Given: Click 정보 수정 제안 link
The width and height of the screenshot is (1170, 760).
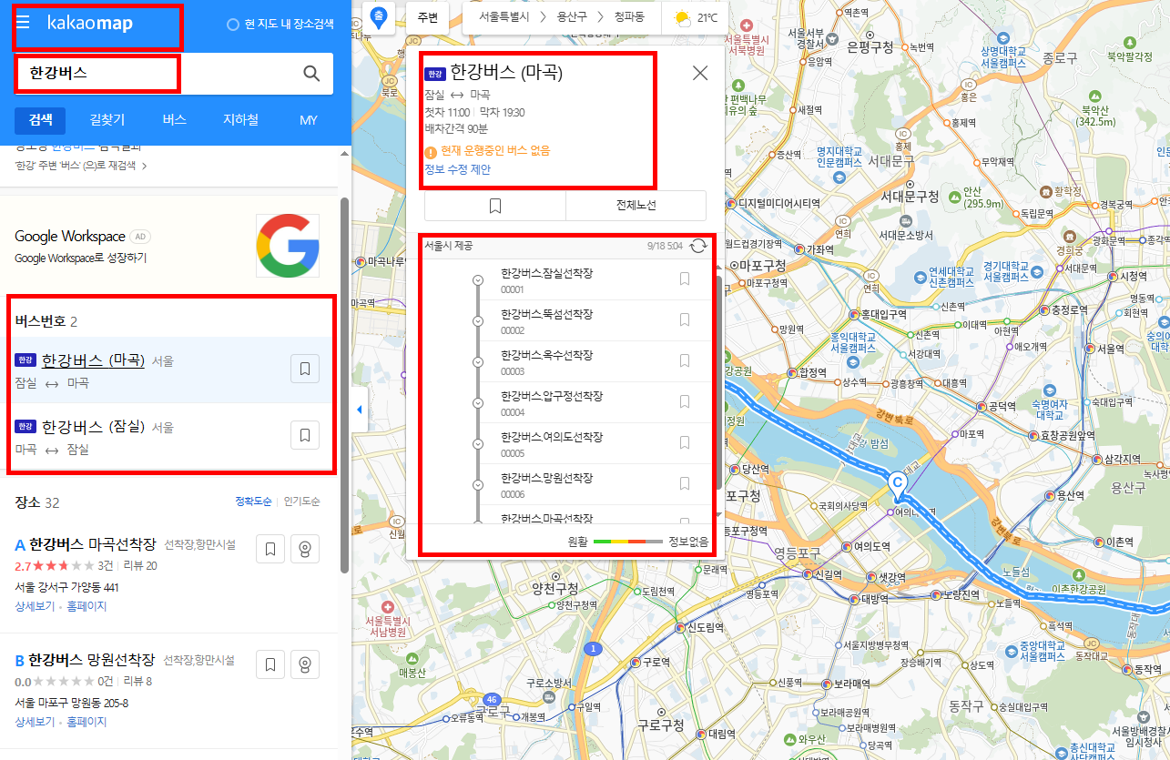Looking at the screenshot, I should [x=457, y=169].
